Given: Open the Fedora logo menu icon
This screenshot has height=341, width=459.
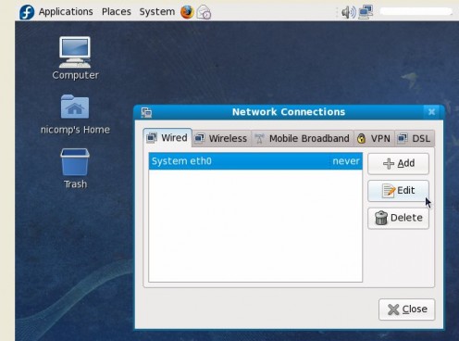Looking at the screenshot, I should pos(27,12).
